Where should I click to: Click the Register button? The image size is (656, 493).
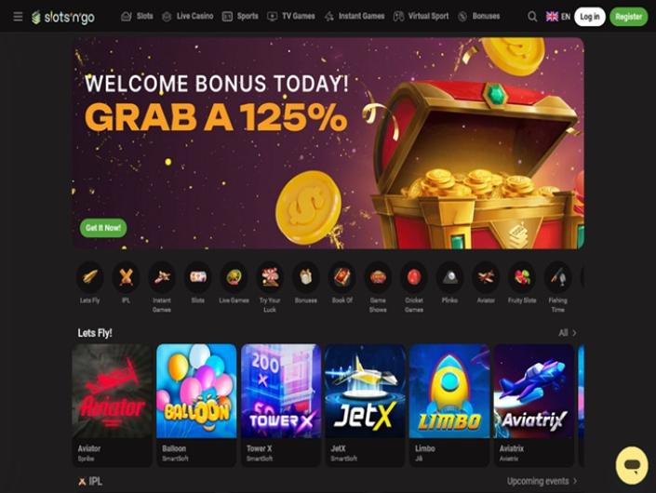pyautogui.click(x=628, y=17)
